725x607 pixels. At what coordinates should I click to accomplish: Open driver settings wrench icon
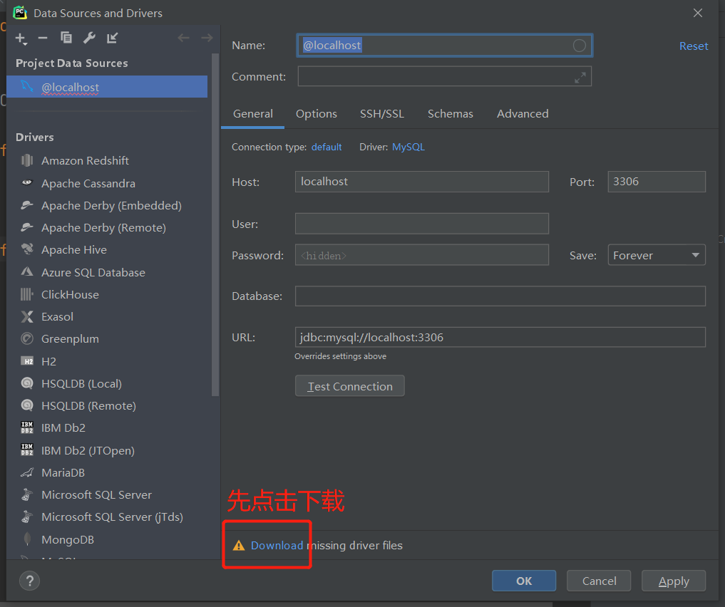point(89,38)
